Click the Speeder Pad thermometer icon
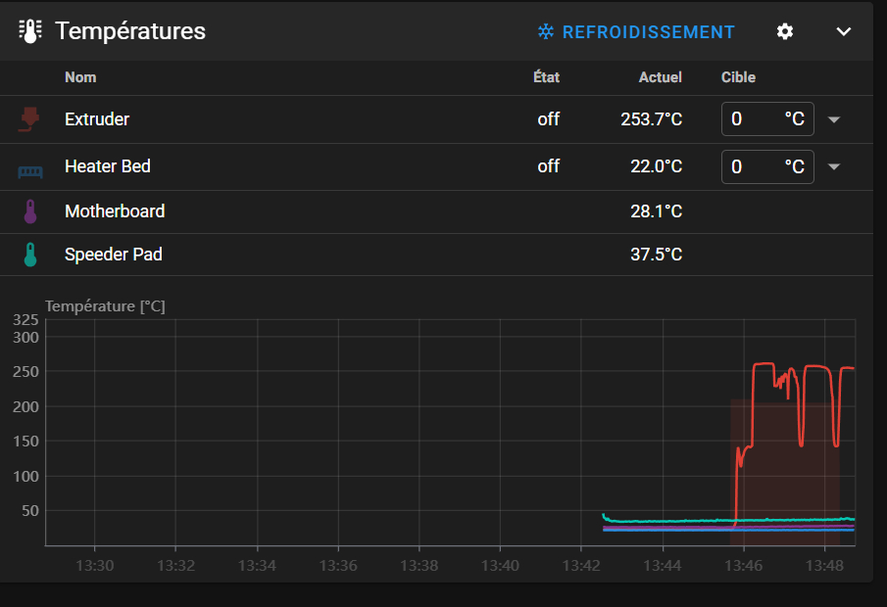The height and width of the screenshot is (607, 887). coord(30,255)
